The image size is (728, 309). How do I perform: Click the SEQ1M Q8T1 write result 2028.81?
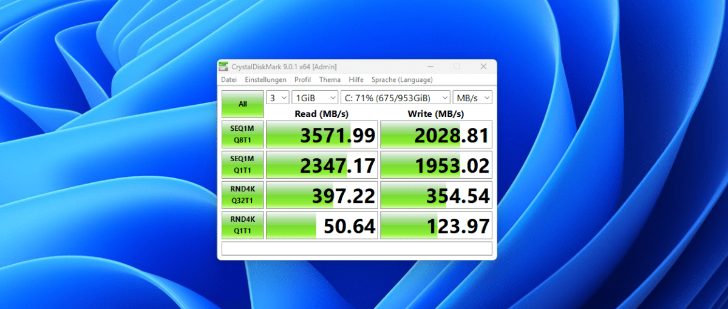coord(436,135)
